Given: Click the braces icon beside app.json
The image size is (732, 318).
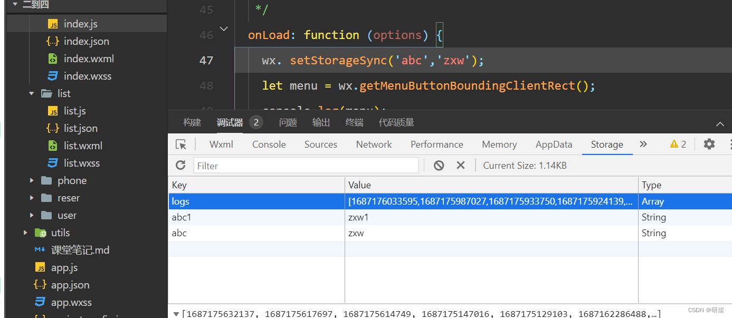Looking at the screenshot, I should click(x=40, y=285).
